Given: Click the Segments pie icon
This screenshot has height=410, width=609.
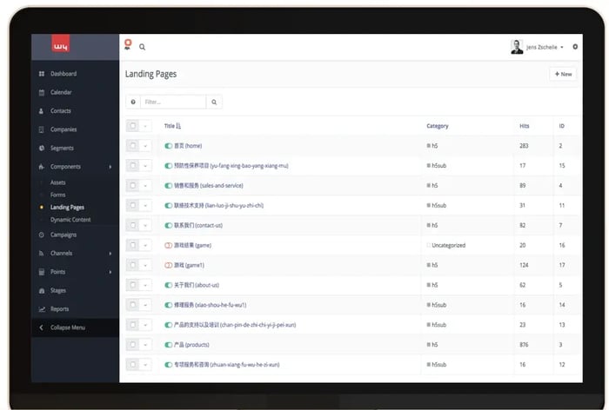Looking at the screenshot, I should [42, 149].
